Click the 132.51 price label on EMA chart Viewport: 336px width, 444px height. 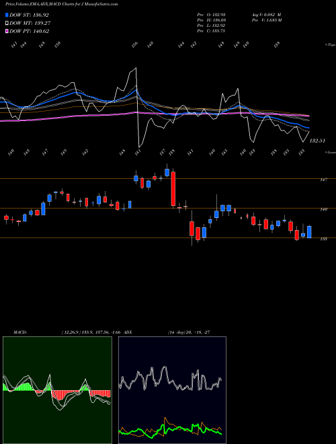[318, 141]
